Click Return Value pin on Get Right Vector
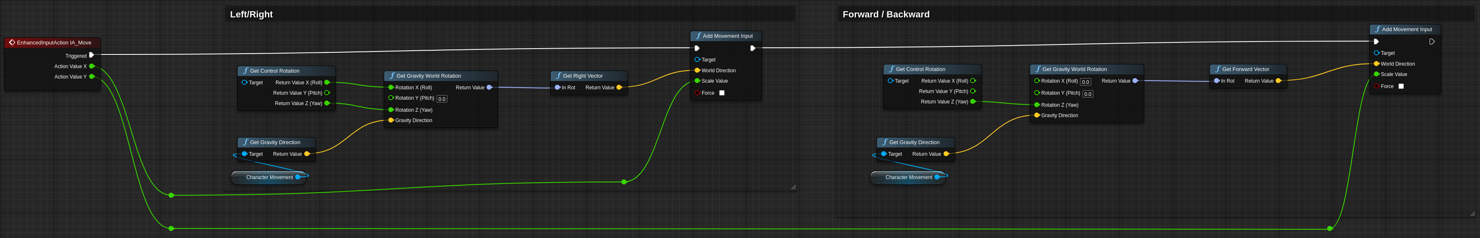Viewport: 1480px width, 238px height. point(619,87)
